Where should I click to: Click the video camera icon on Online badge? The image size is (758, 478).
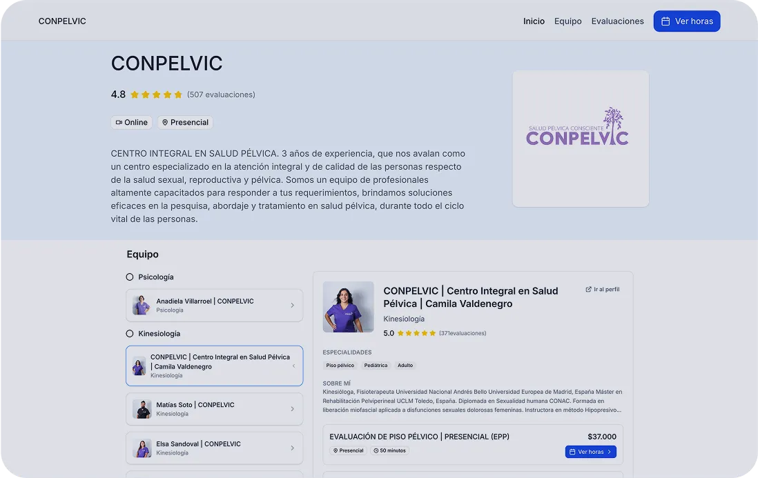[x=119, y=123]
